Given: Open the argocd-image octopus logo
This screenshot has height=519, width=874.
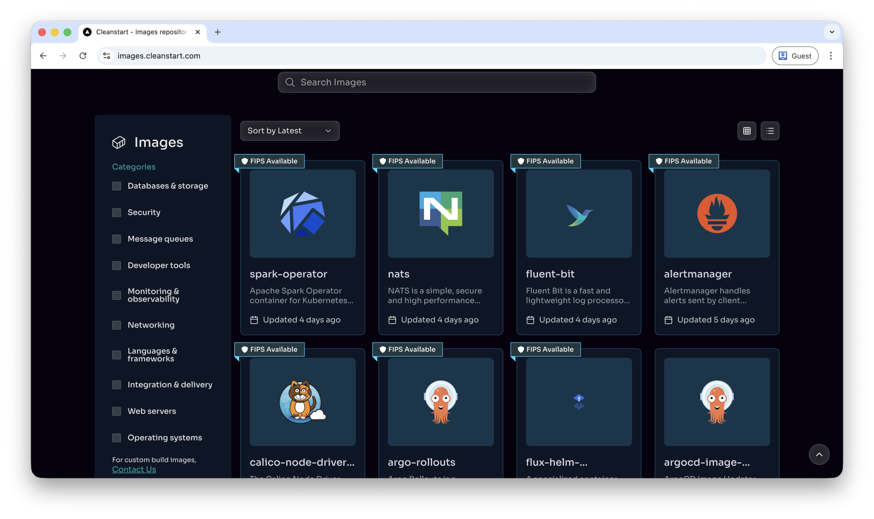Looking at the screenshot, I should (717, 402).
